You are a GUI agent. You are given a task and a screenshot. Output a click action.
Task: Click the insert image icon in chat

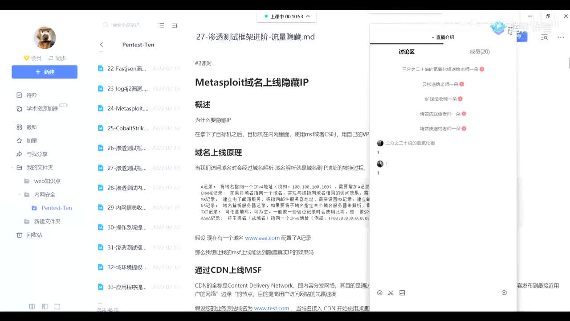tap(402, 293)
